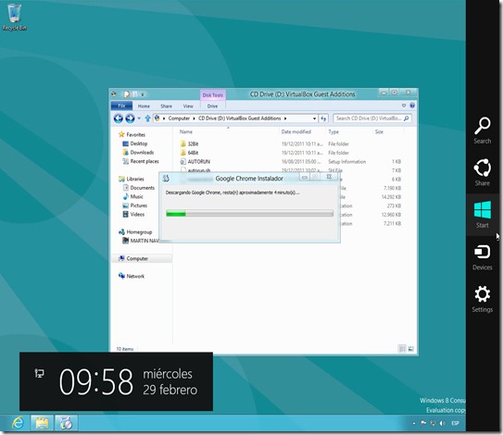The height and width of the screenshot is (435, 503).
Task: Click the AUTORUN file icon
Action: 182,162
